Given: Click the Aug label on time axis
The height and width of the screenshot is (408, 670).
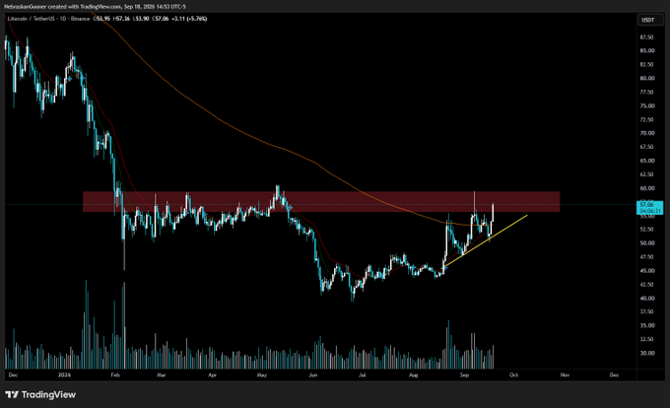Looking at the screenshot, I should tap(413, 375).
